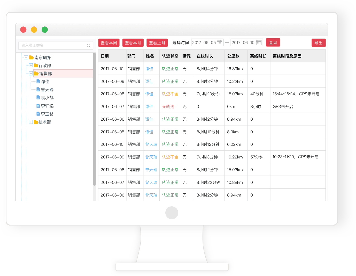The width and height of the screenshot is (356, 276).
Task: Click the document icon next to 曾天瑞
Action: pos(38,90)
